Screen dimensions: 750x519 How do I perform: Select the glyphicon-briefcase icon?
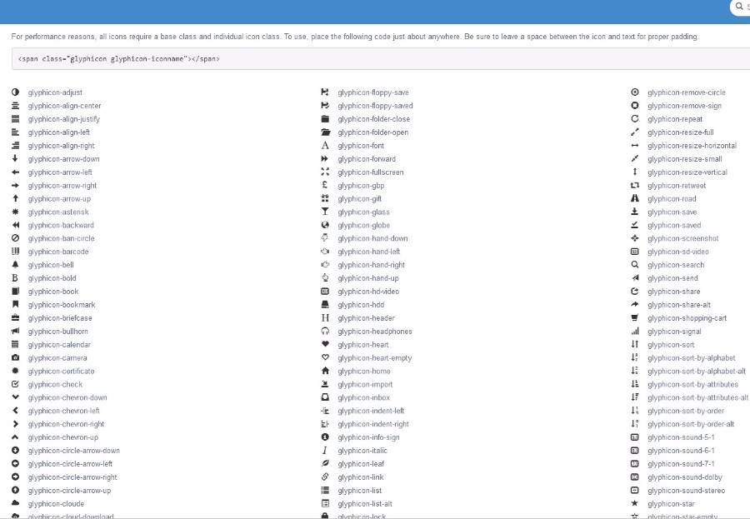click(15, 317)
